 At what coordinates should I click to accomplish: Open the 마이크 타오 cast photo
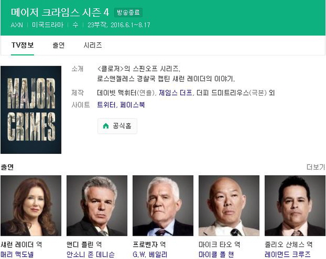(x=229, y=206)
